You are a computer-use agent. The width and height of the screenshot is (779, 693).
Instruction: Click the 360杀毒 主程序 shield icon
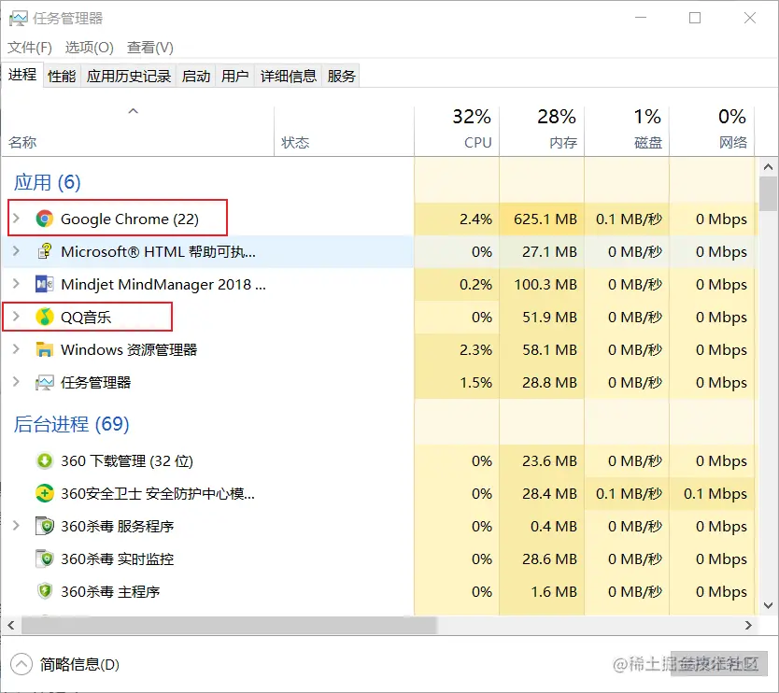pyautogui.click(x=44, y=591)
